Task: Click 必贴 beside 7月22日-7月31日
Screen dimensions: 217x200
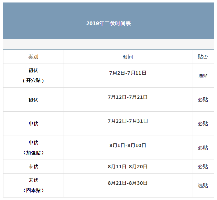Action: [203, 124]
